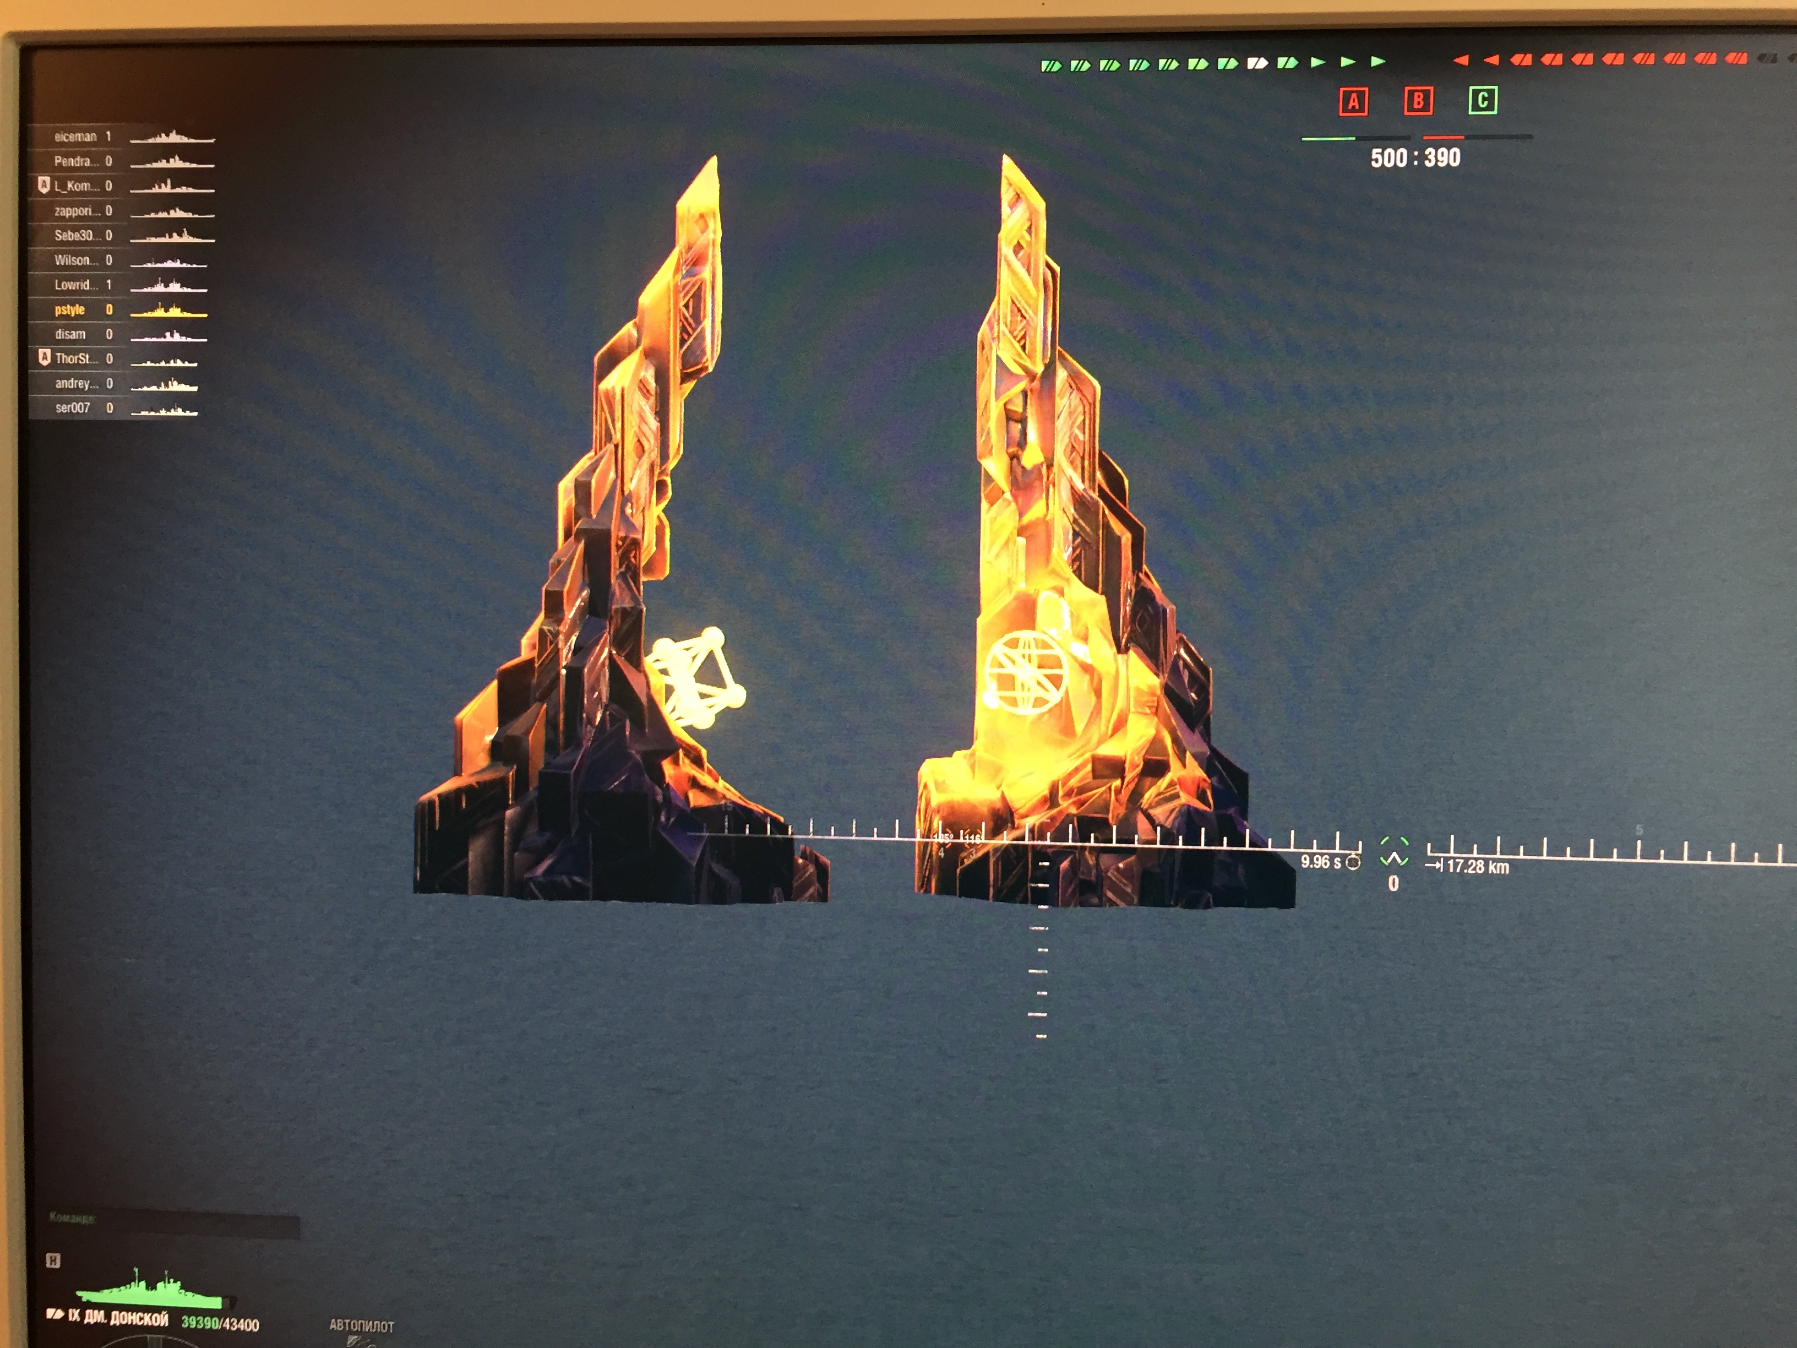The height and width of the screenshot is (1348, 1797).
Task: Click capture point A indicator
Action: [1353, 101]
